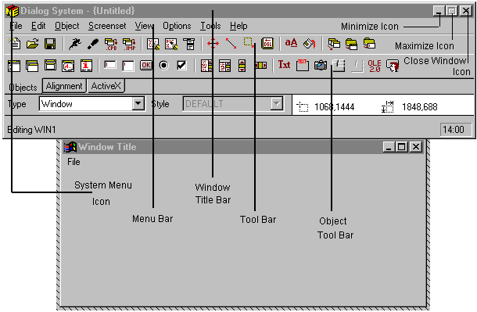This screenshot has height=312, width=477.
Task: Click the tab control object icon
Action: [339, 66]
